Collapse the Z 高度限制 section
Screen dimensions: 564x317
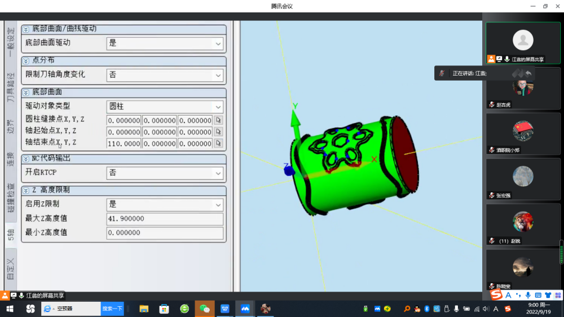26,191
